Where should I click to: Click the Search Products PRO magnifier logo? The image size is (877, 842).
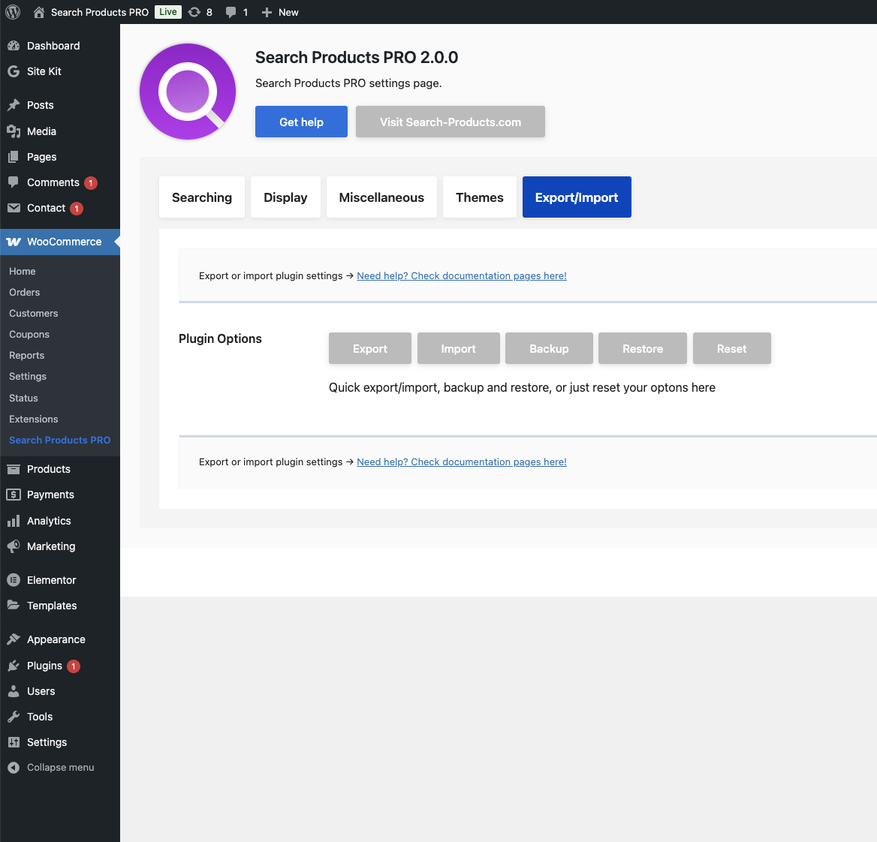pos(187,91)
